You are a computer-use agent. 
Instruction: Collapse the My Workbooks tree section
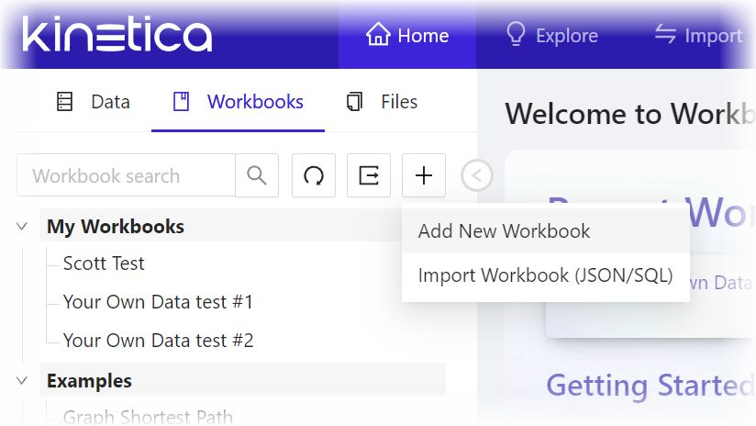pos(22,227)
